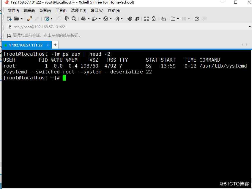Open the session Properties gear icon
Image resolution: width=252 pixels, height=189 pixels.
point(47,19)
